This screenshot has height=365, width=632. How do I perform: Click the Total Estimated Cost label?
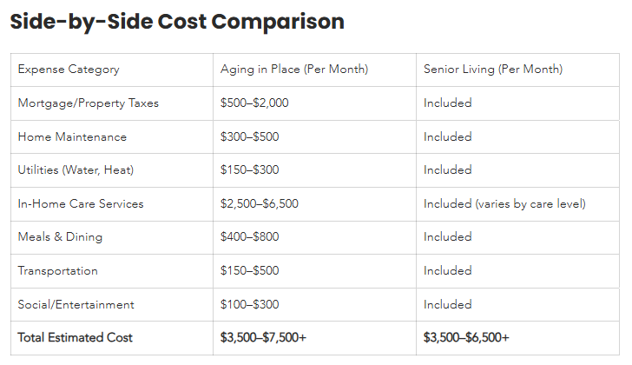(x=75, y=338)
